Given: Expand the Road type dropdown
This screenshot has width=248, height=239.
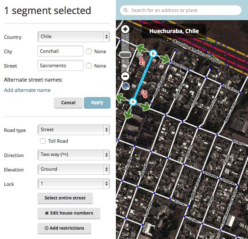Looking at the screenshot, I should click(x=73, y=130).
